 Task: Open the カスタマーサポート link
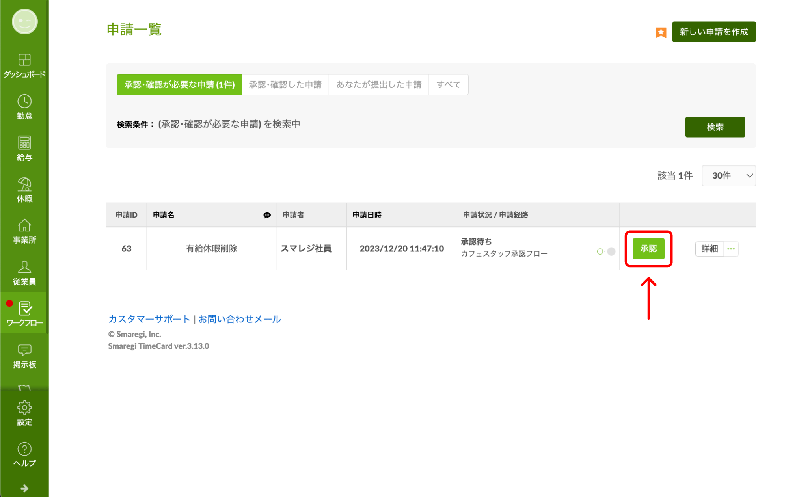click(149, 319)
